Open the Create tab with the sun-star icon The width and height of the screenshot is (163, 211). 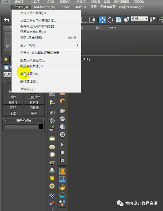6,59
